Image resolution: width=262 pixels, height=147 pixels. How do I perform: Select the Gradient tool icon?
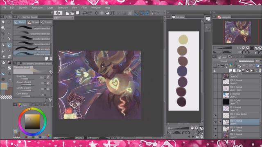point(9,62)
